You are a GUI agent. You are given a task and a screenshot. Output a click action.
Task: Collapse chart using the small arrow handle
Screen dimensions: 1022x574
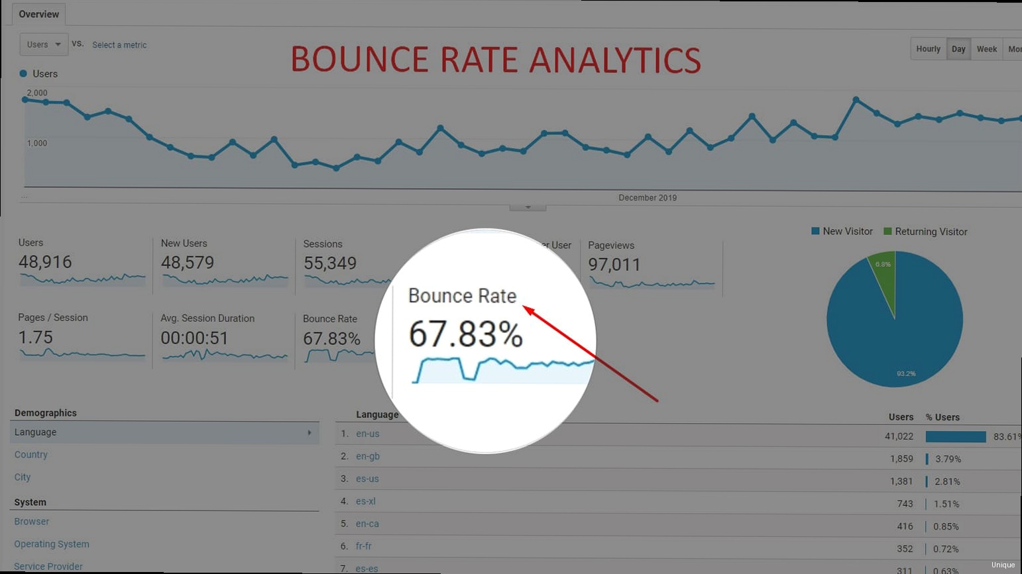528,207
